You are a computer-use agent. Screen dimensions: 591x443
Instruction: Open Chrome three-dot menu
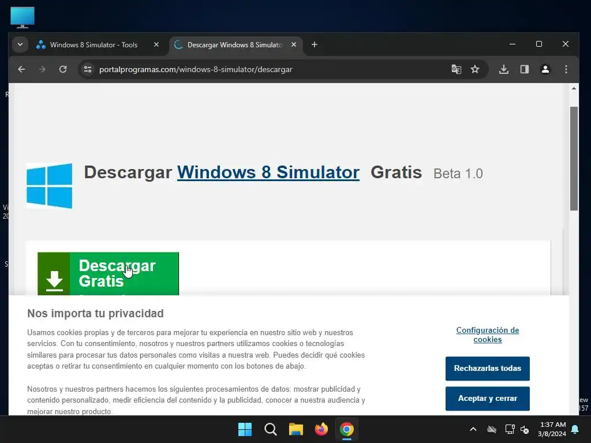point(566,69)
